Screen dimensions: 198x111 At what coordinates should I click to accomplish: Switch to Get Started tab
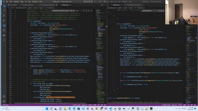[12, 5]
